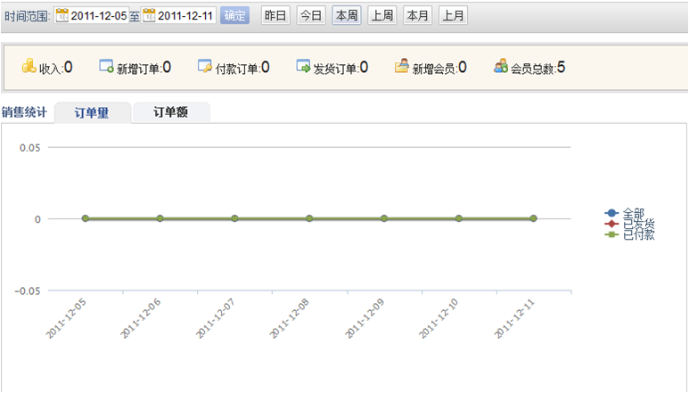Toggle the 已付款 series in chart legend
The height and width of the screenshot is (393, 689).
tap(636, 234)
